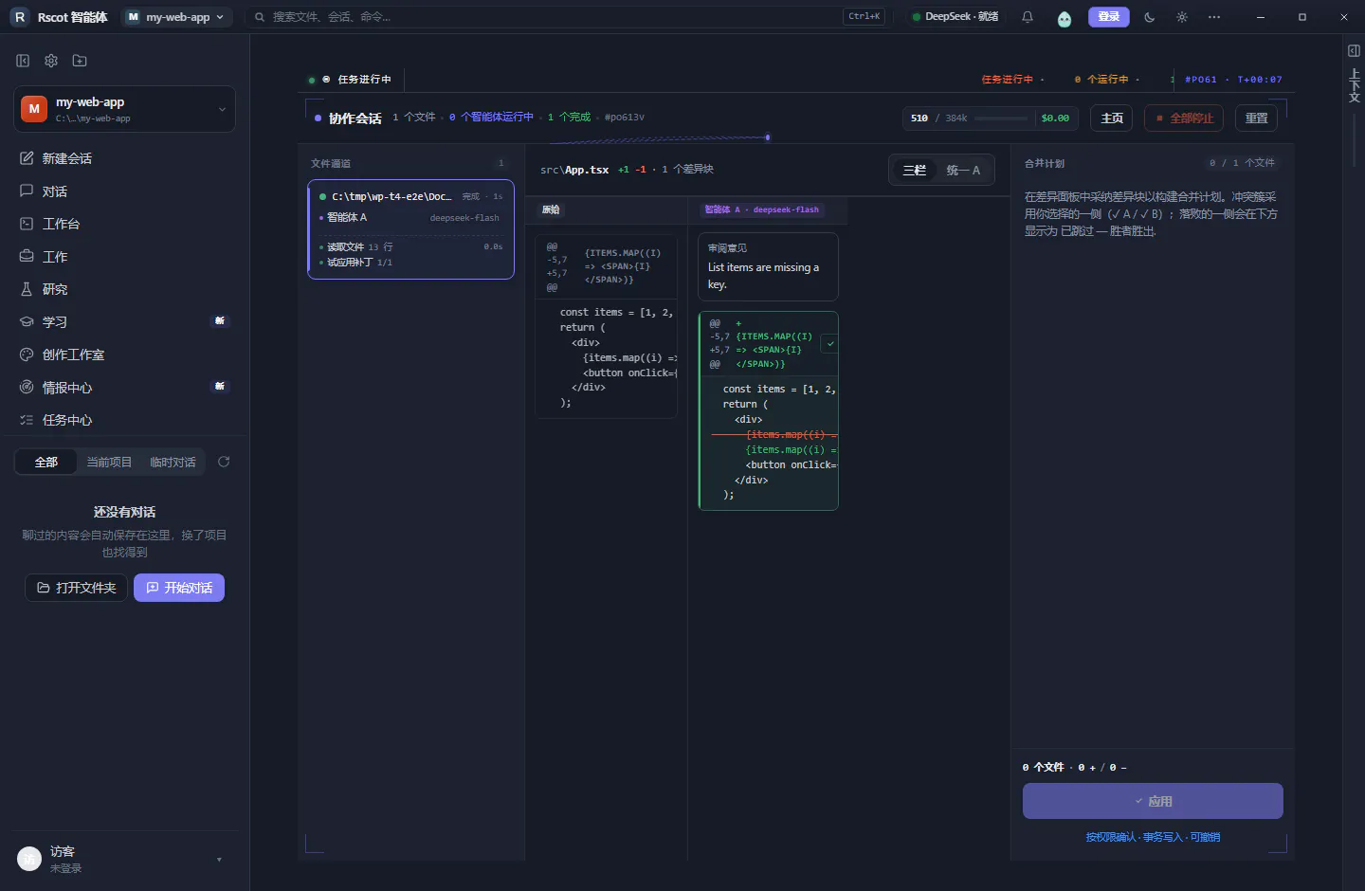Open settings via the gear icon

click(x=51, y=61)
